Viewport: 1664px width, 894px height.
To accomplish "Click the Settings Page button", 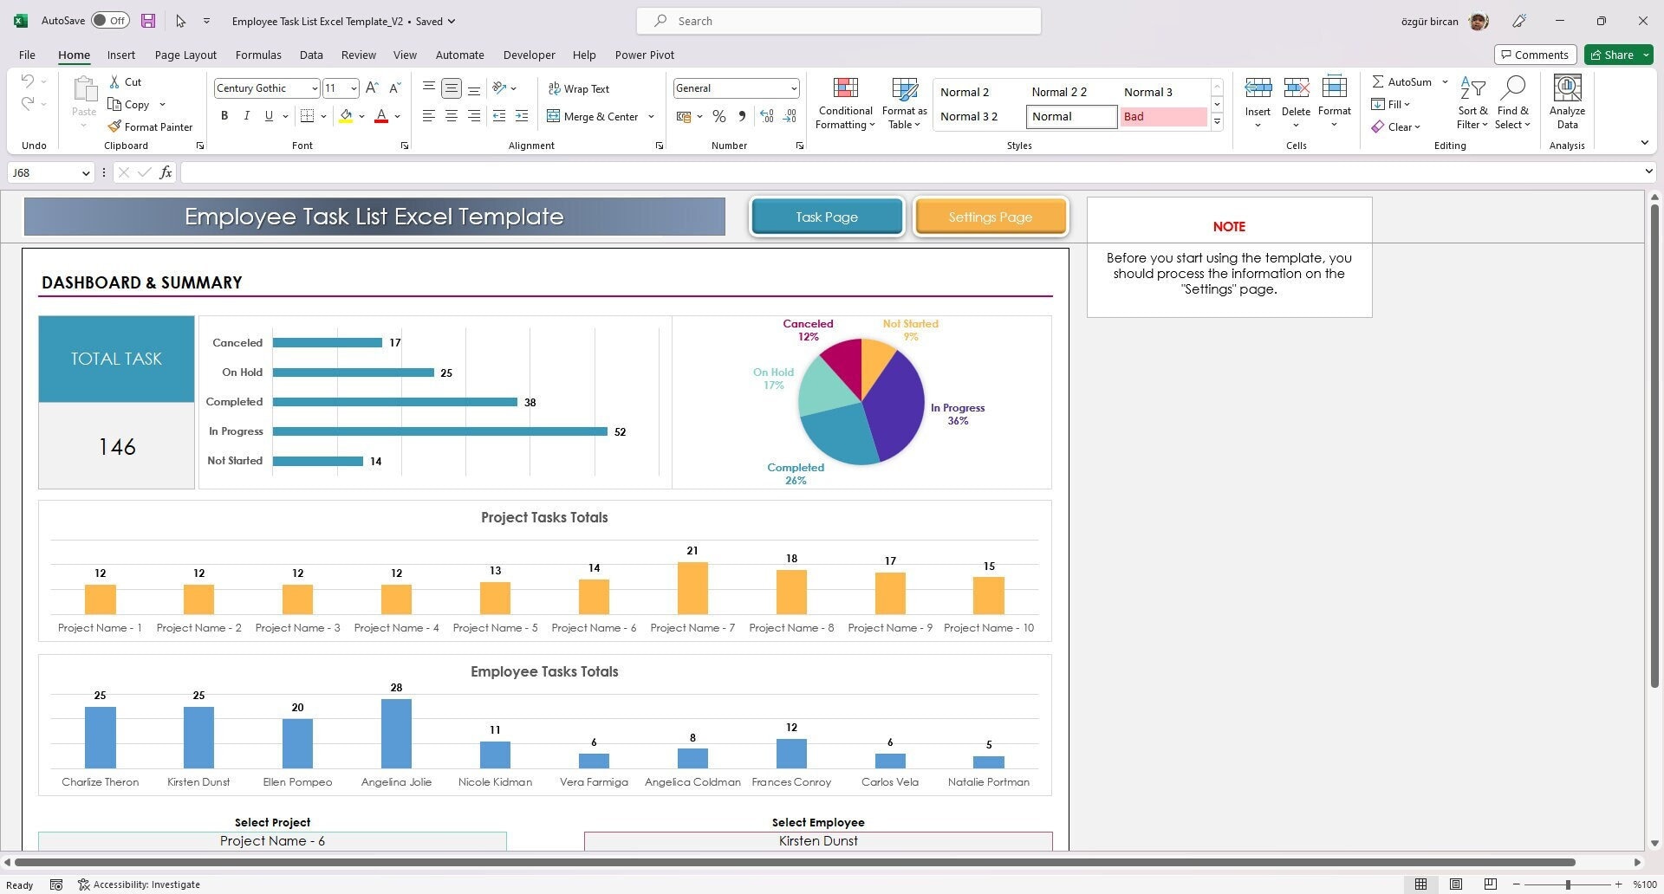I will coord(991,217).
